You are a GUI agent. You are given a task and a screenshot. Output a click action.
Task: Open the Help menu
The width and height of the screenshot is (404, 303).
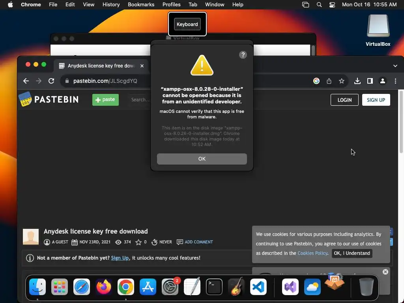tap(238, 5)
